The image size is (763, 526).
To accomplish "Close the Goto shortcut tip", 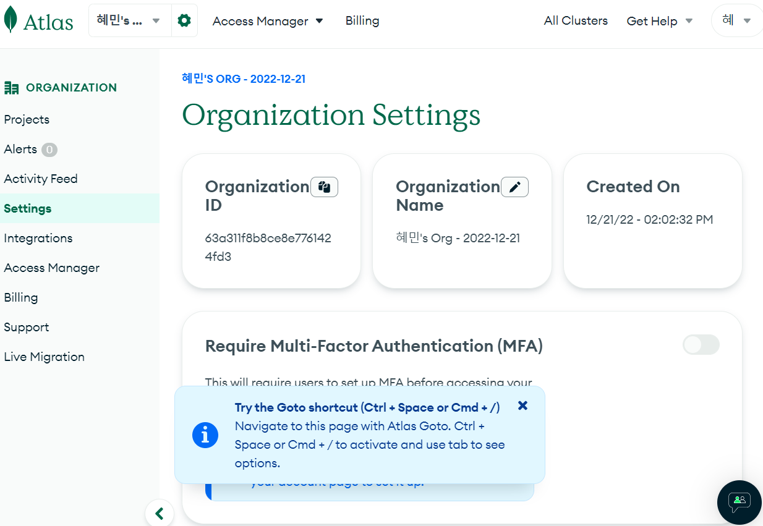I will click(522, 405).
